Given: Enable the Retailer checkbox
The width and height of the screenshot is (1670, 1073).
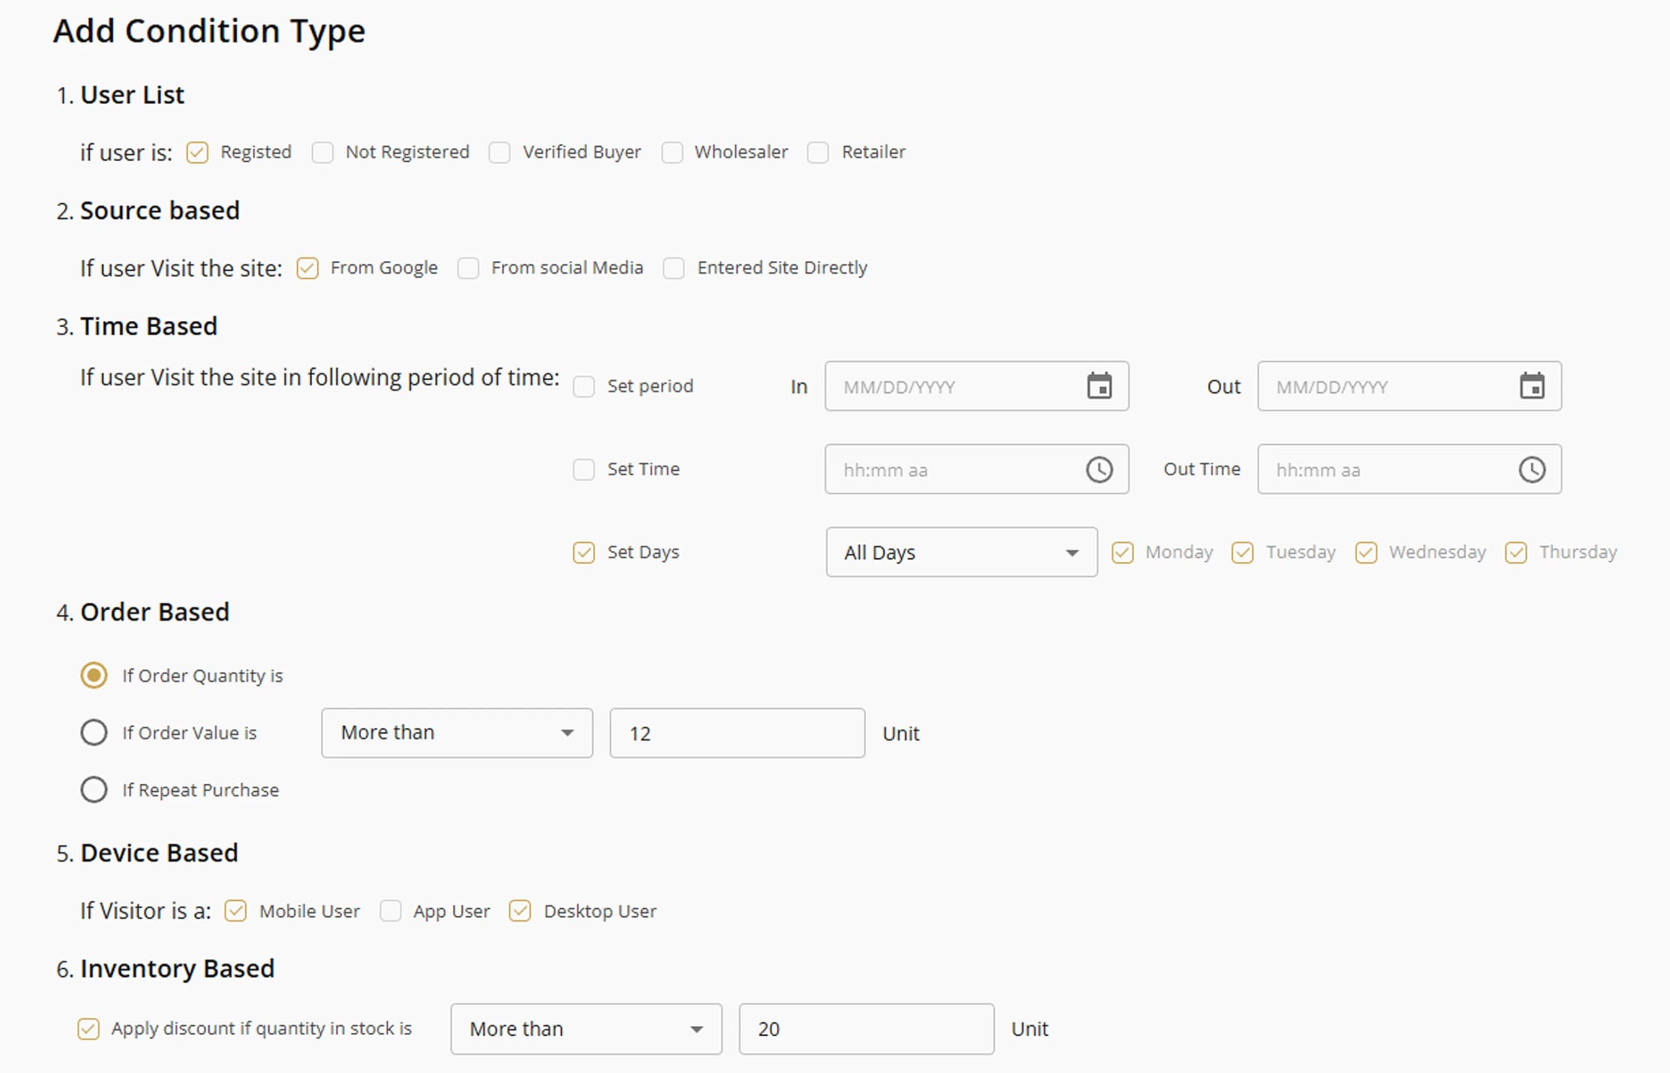Looking at the screenshot, I should pos(817,152).
